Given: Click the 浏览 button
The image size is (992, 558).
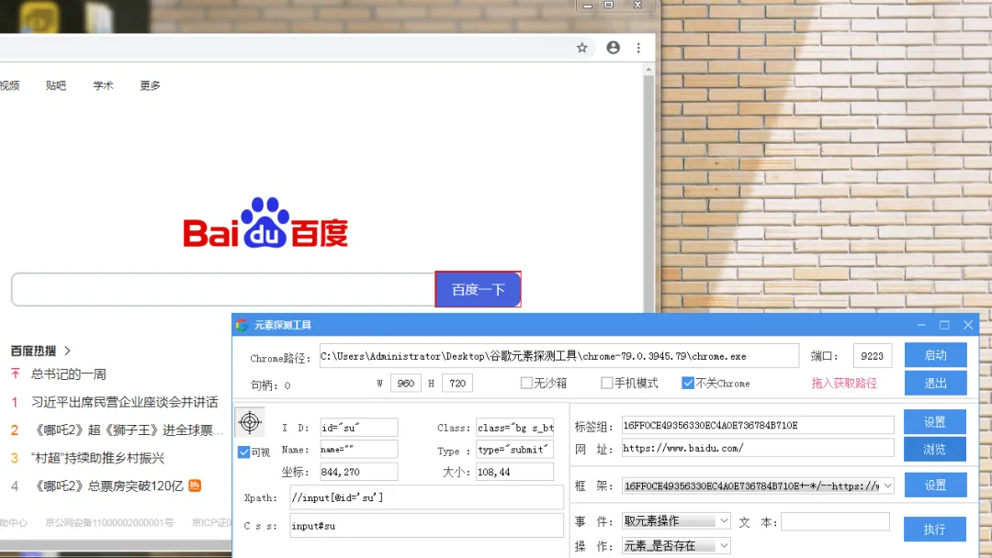Looking at the screenshot, I should (934, 449).
